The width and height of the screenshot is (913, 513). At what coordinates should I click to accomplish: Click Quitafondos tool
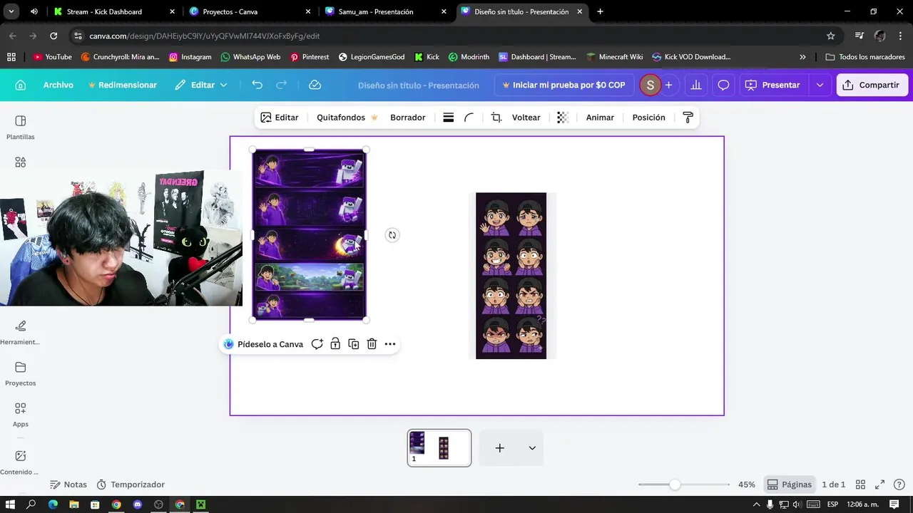coord(347,118)
